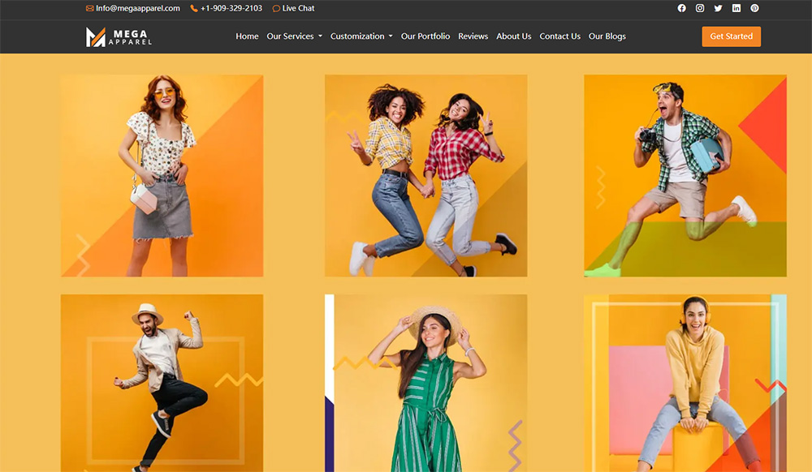This screenshot has width=812, height=472.
Task: Select the green striped dress photo
Action: click(x=425, y=383)
